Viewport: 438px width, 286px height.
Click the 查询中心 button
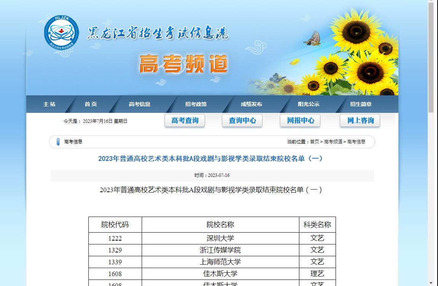coord(242,121)
